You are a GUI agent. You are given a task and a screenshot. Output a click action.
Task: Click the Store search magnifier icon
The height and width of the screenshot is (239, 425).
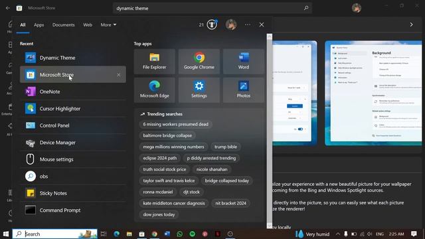pos(306,8)
